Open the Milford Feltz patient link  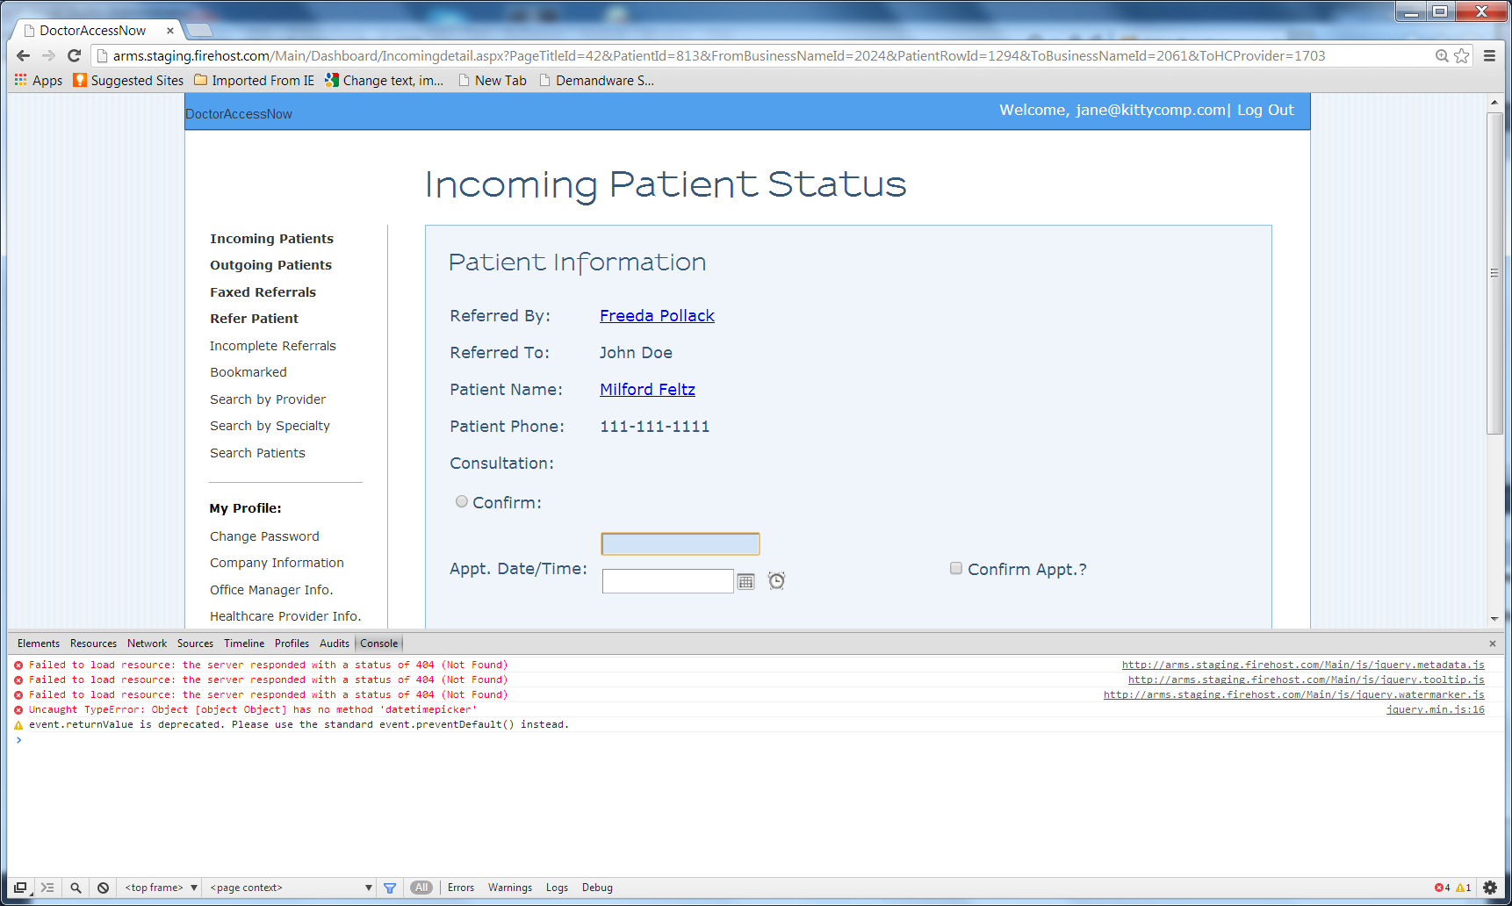647,390
